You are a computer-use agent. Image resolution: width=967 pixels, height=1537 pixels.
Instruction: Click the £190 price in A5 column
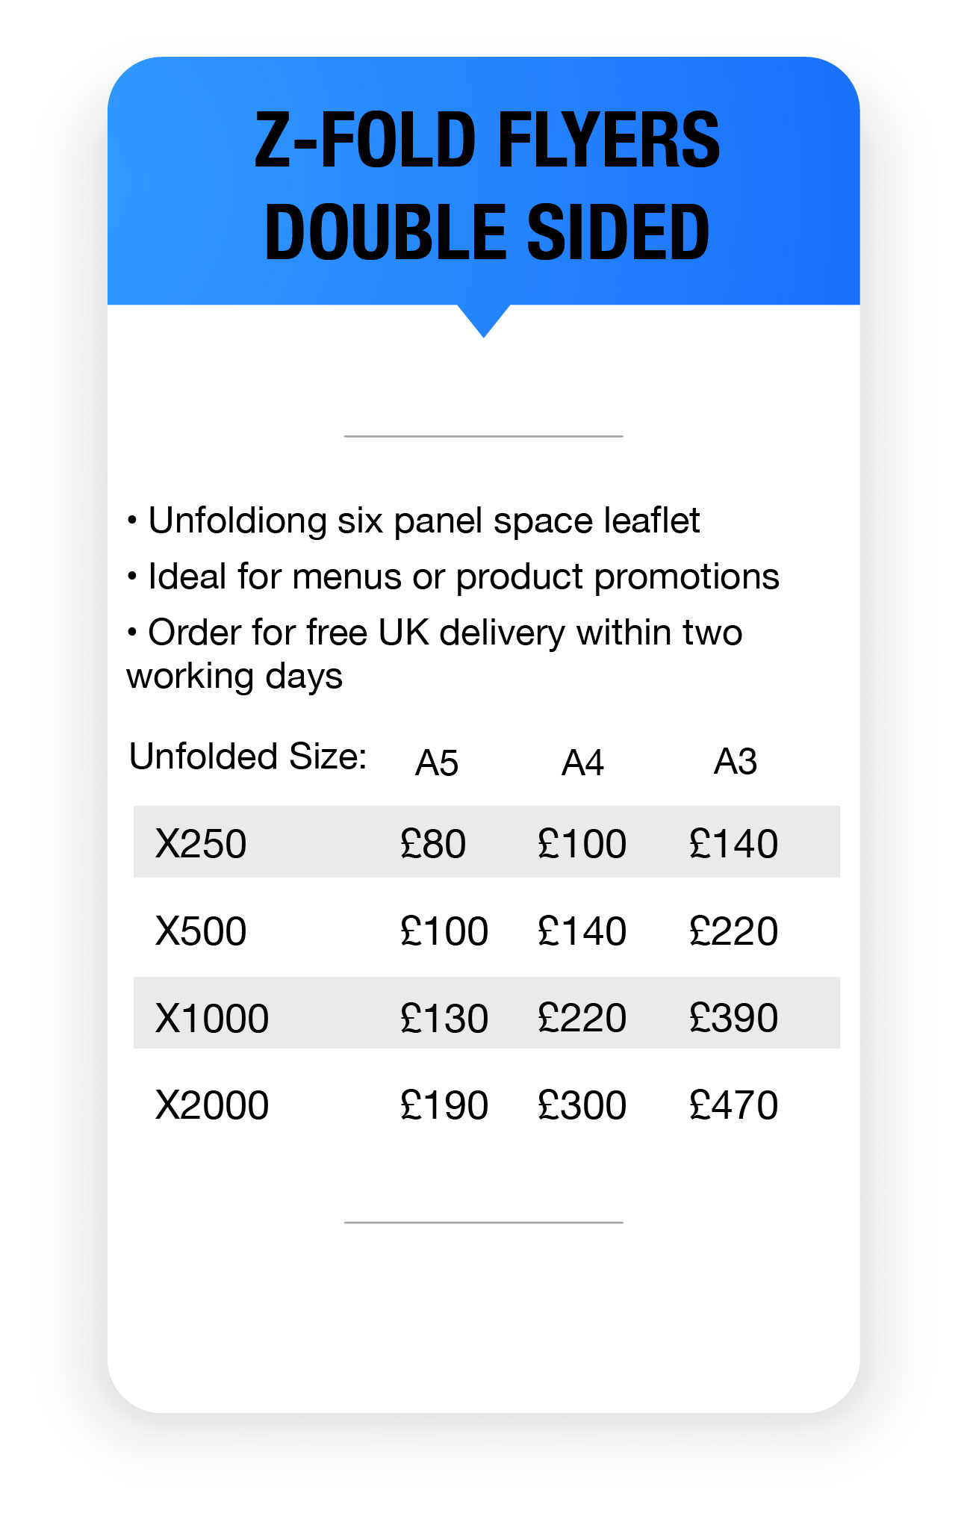(x=444, y=1105)
